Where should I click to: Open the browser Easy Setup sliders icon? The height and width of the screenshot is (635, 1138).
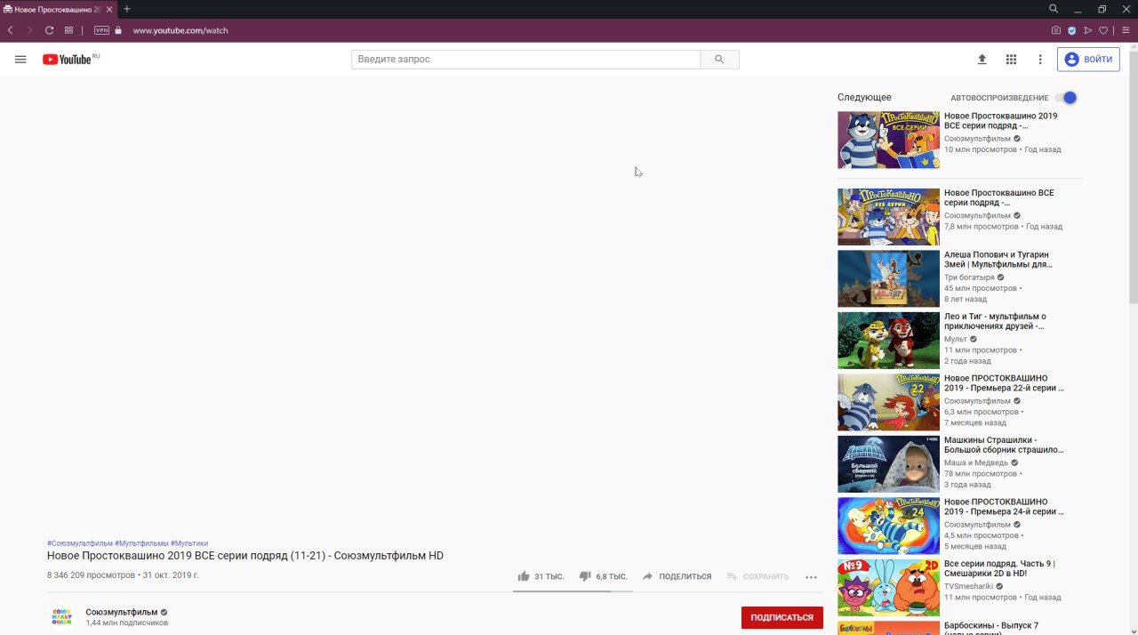[1126, 30]
